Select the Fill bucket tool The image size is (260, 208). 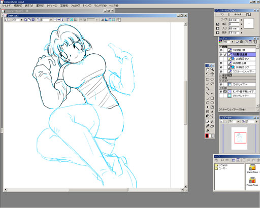pos(208,116)
